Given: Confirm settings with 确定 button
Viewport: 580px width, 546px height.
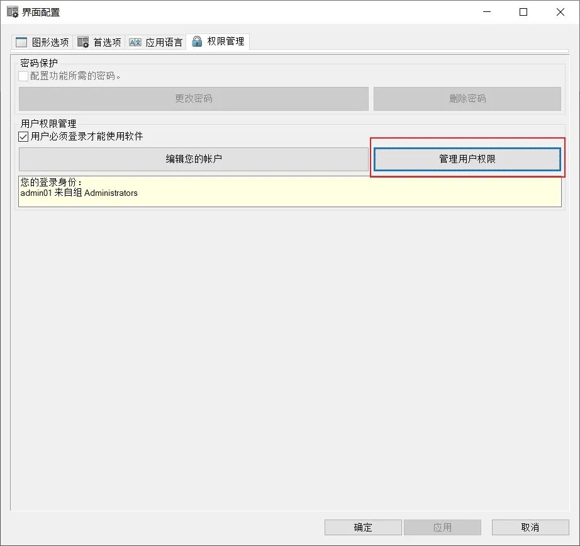Looking at the screenshot, I should point(362,527).
